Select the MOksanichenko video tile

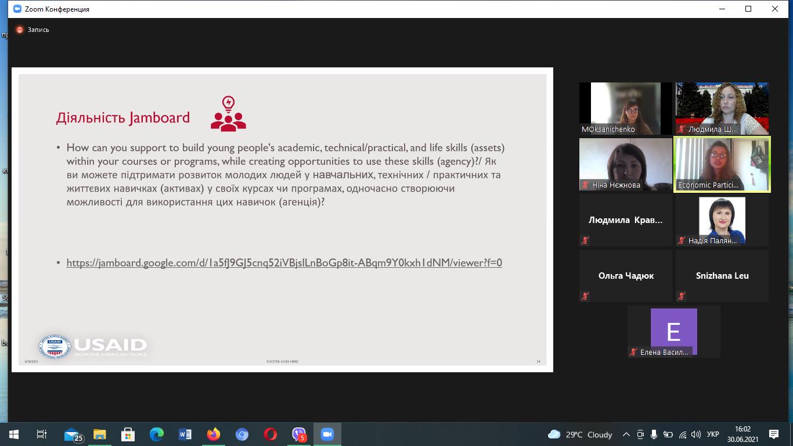pos(626,109)
